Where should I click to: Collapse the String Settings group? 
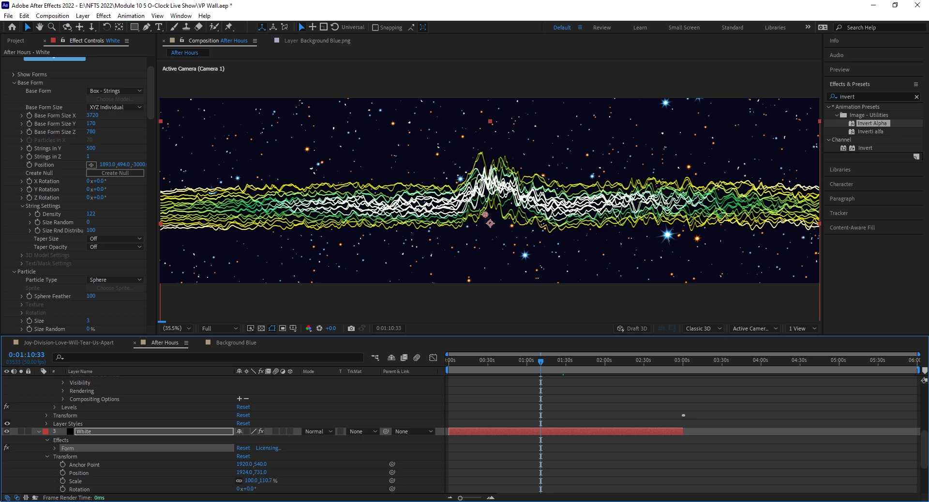tap(22, 206)
